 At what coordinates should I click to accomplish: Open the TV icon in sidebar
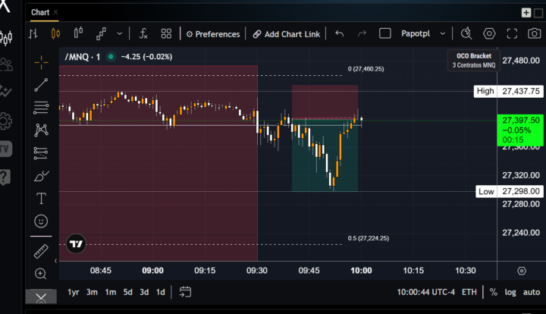pos(5,149)
